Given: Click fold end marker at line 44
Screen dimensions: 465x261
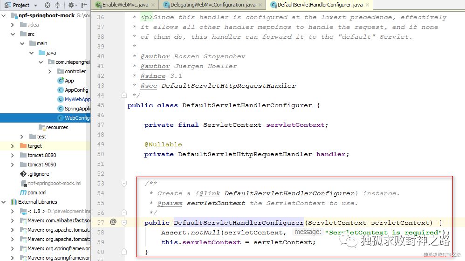Looking at the screenshot, I should 124,95.
